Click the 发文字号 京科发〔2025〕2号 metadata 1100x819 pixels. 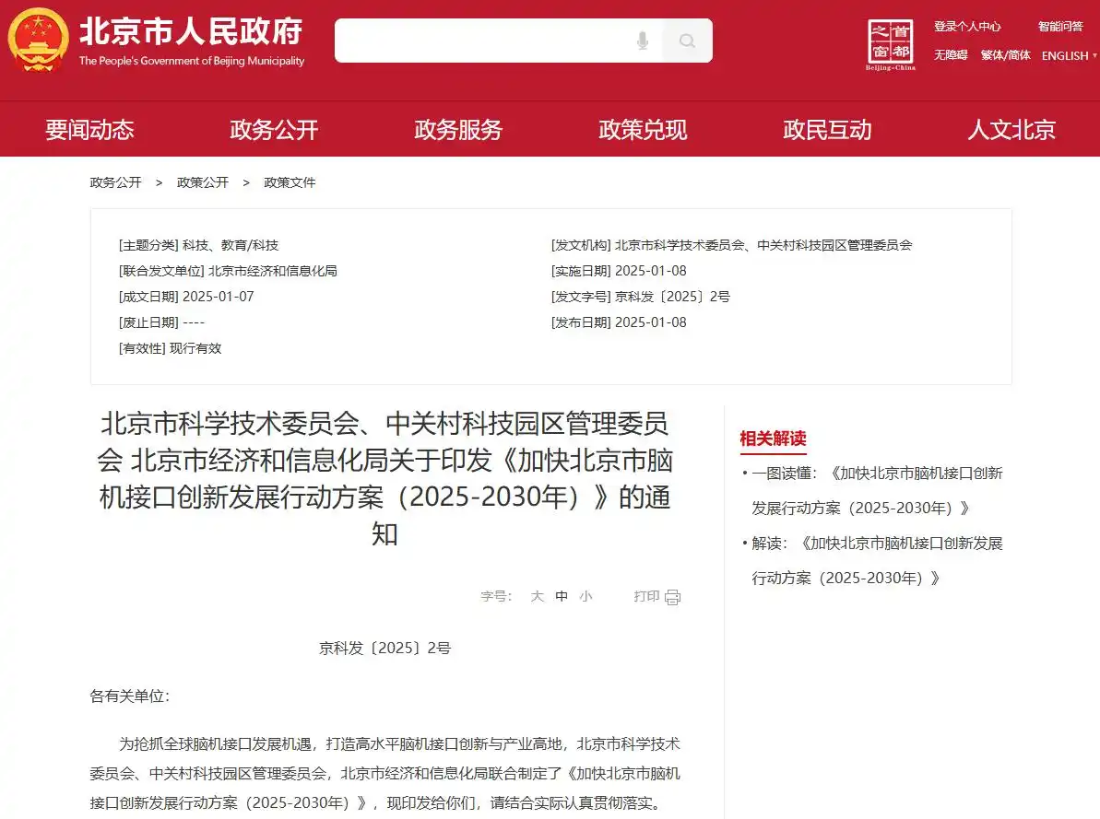pos(641,297)
